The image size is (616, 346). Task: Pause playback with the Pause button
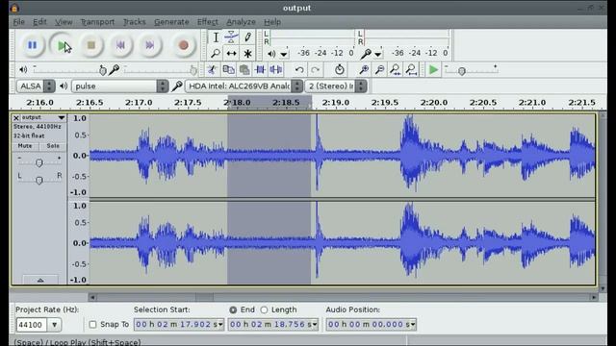point(32,45)
